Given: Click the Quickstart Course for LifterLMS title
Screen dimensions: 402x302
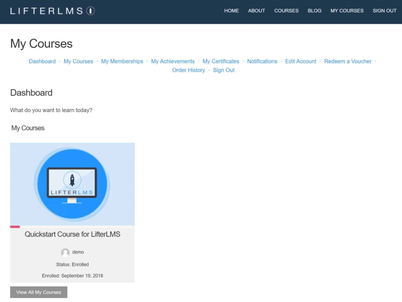Looking at the screenshot, I should click(72, 234).
